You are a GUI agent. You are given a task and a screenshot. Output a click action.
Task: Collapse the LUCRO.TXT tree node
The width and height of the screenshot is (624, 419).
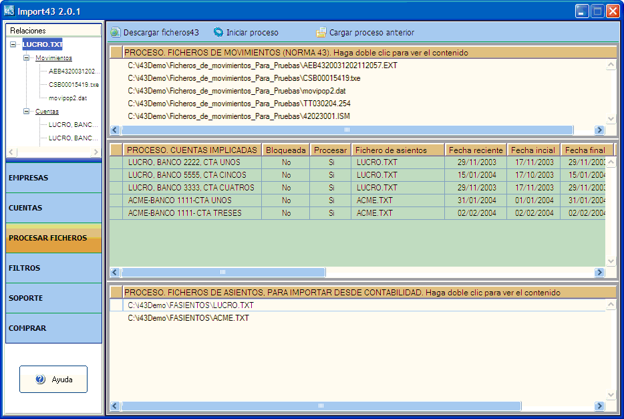[x=14, y=45]
